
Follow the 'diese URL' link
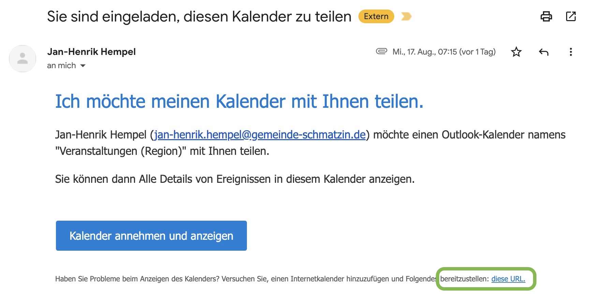click(x=508, y=279)
